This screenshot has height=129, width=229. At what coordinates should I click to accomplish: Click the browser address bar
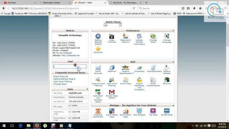tap(70, 8)
